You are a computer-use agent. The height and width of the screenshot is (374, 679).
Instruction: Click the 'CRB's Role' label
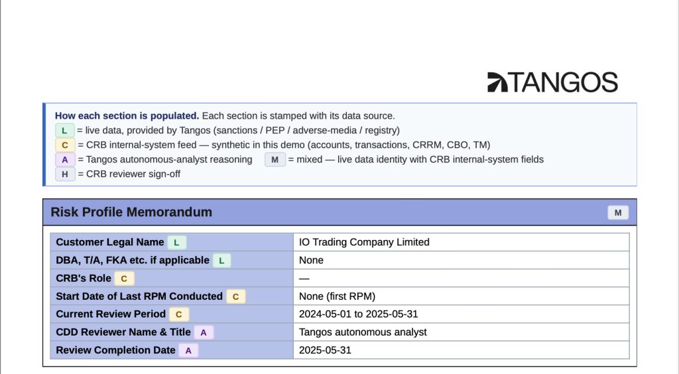coord(84,279)
